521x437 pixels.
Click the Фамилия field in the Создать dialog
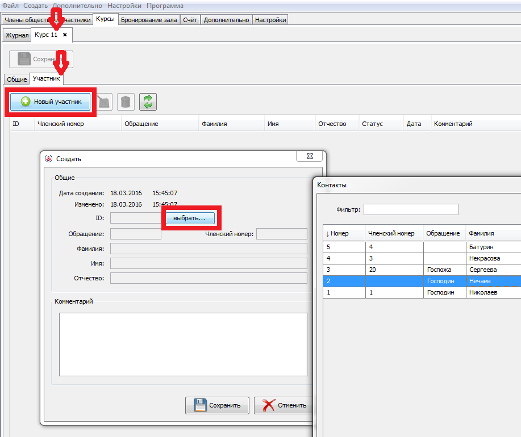click(209, 249)
